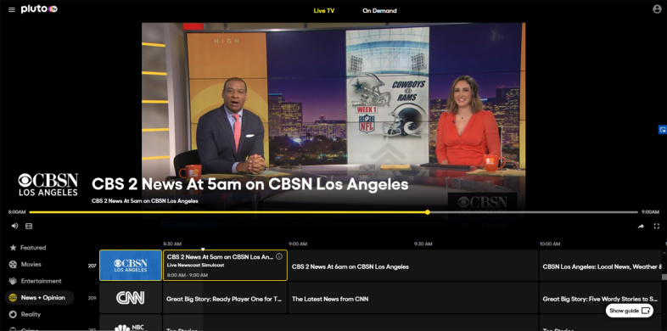Click the program title CBS 2 News heading
This screenshot has width=667, height=331.
click(x=250, y=184)
